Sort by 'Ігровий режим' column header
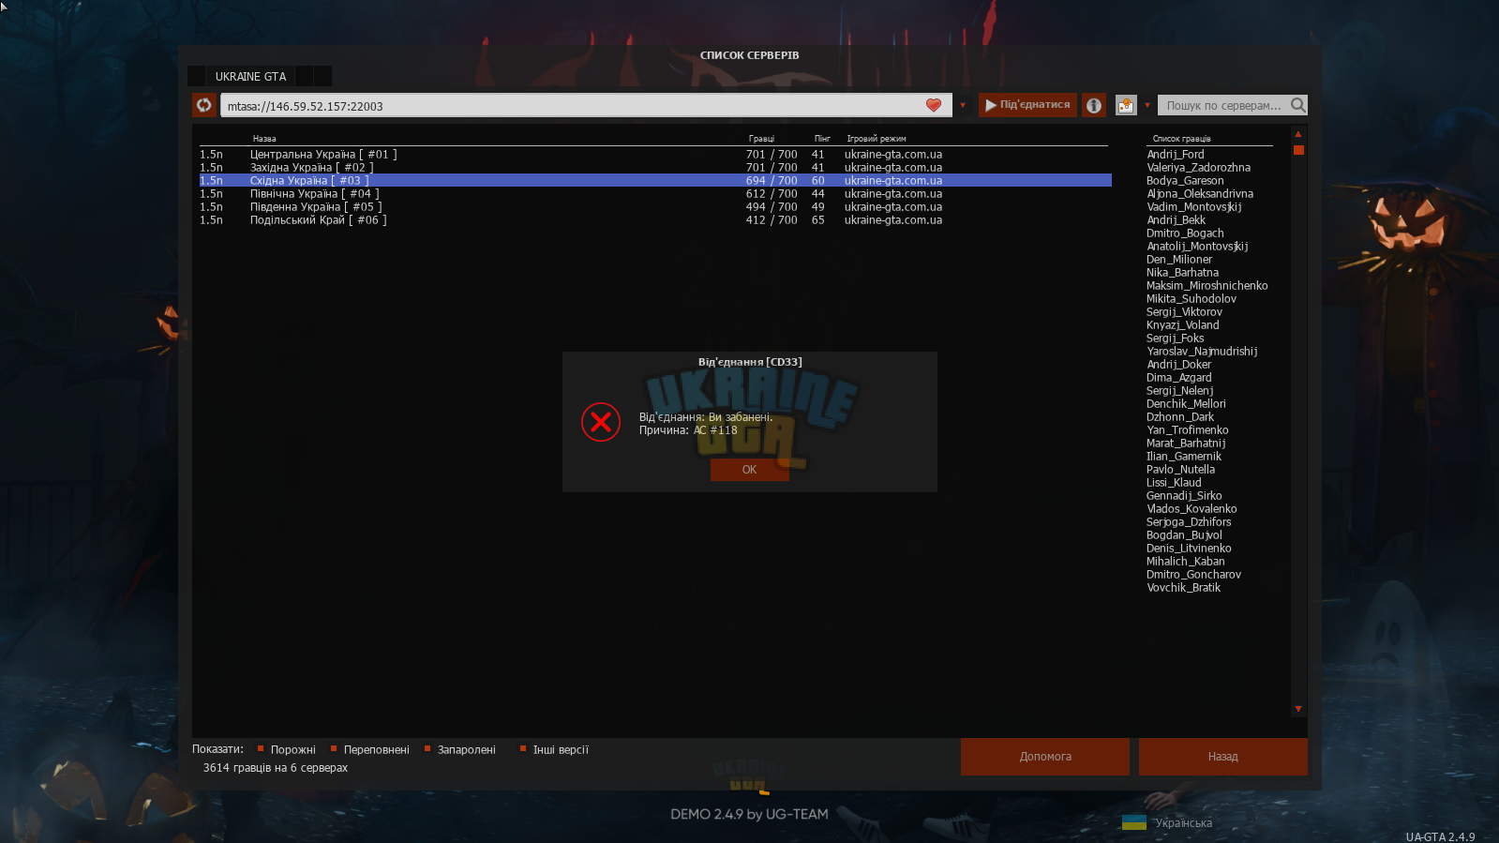This screenshot has width=1499, height=843. (x=877, y=139)
